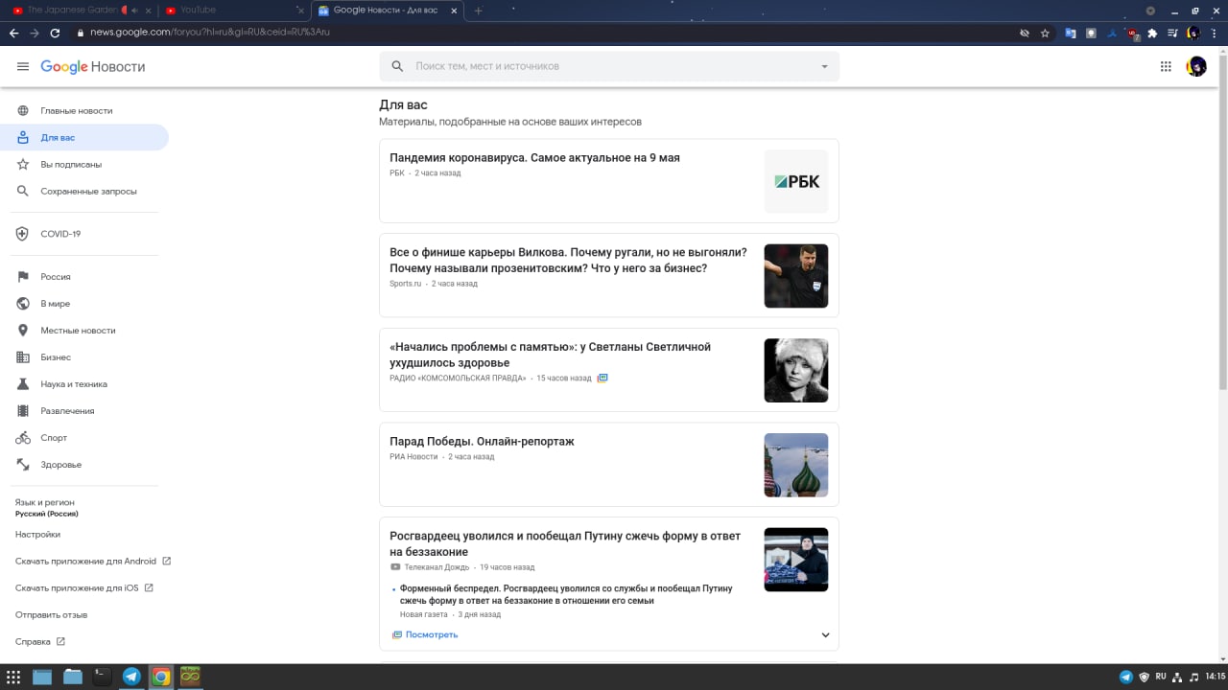Click the Местные новости pin icon
1228x690 pixels.
[x=23, y=330]
